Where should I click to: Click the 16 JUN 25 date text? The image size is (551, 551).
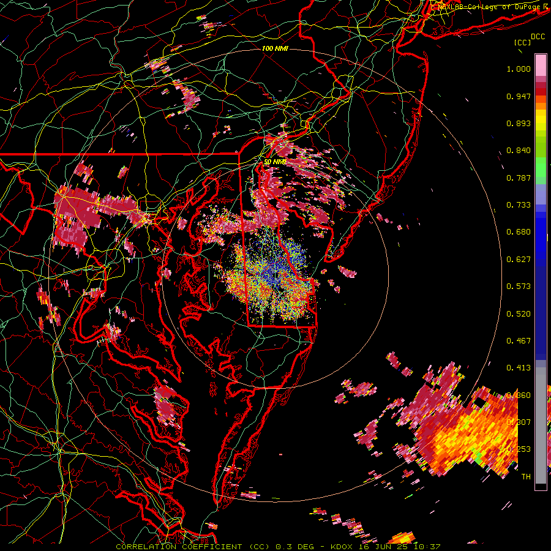point(383,547)
